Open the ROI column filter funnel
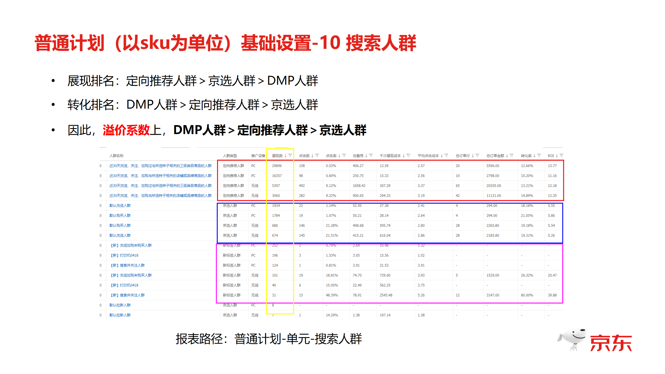The image size is (665, 374). [x=561, y=156]
